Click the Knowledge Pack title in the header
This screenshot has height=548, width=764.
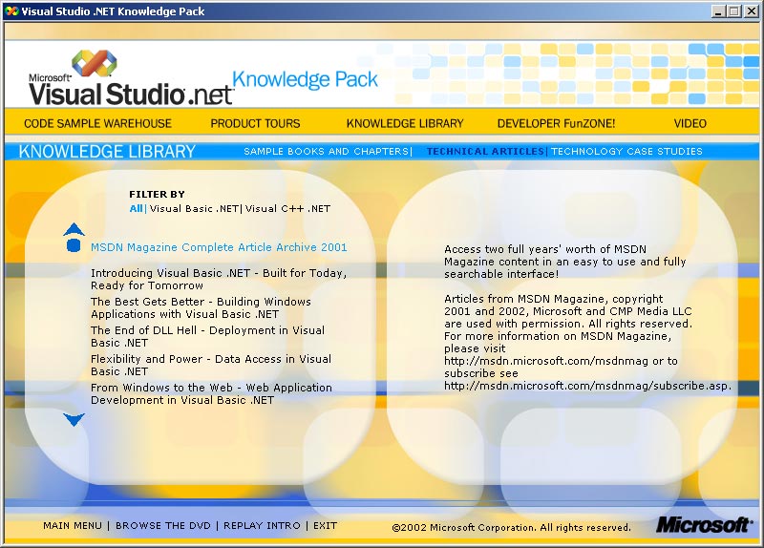click(x=305, y=79)
